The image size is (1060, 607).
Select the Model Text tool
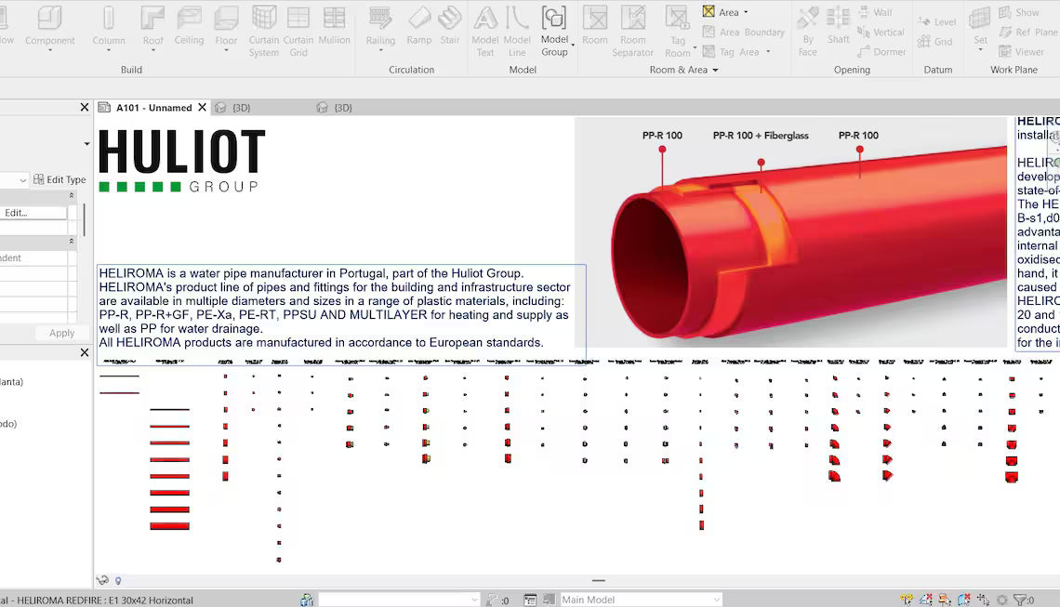484,31
